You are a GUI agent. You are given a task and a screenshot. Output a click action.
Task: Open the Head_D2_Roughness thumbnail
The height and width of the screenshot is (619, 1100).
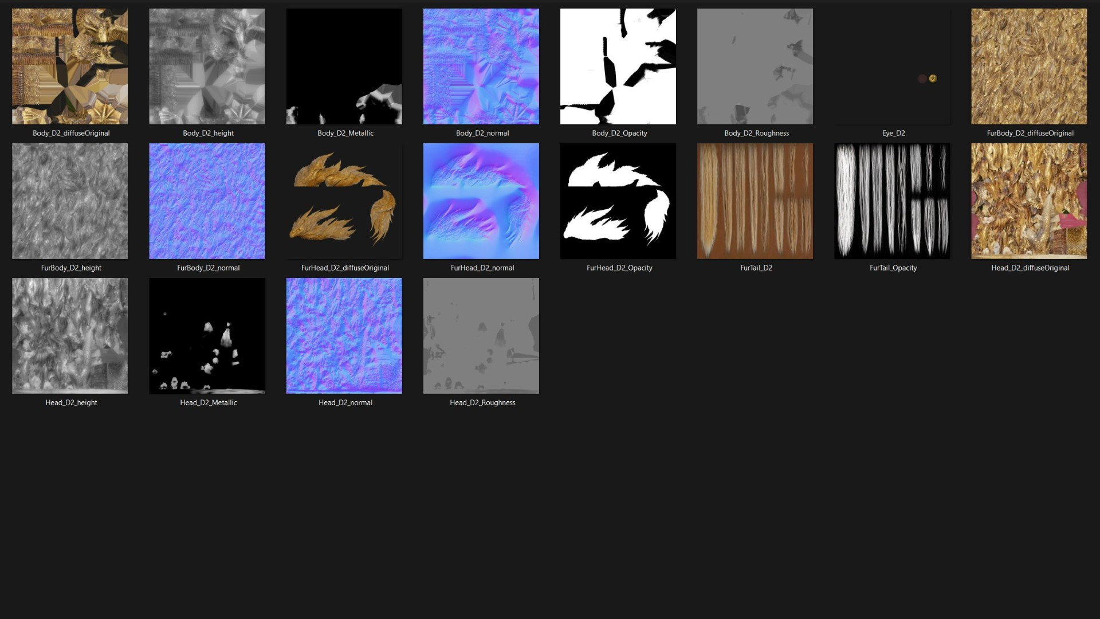pos(481,336)
